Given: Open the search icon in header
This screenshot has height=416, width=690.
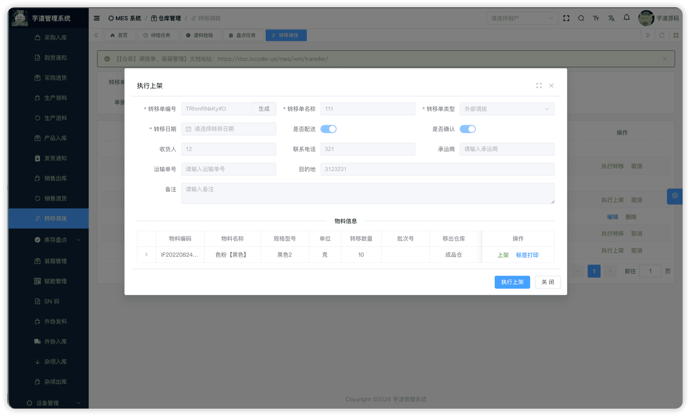Looking at the screenshot, I should [581, 18].
